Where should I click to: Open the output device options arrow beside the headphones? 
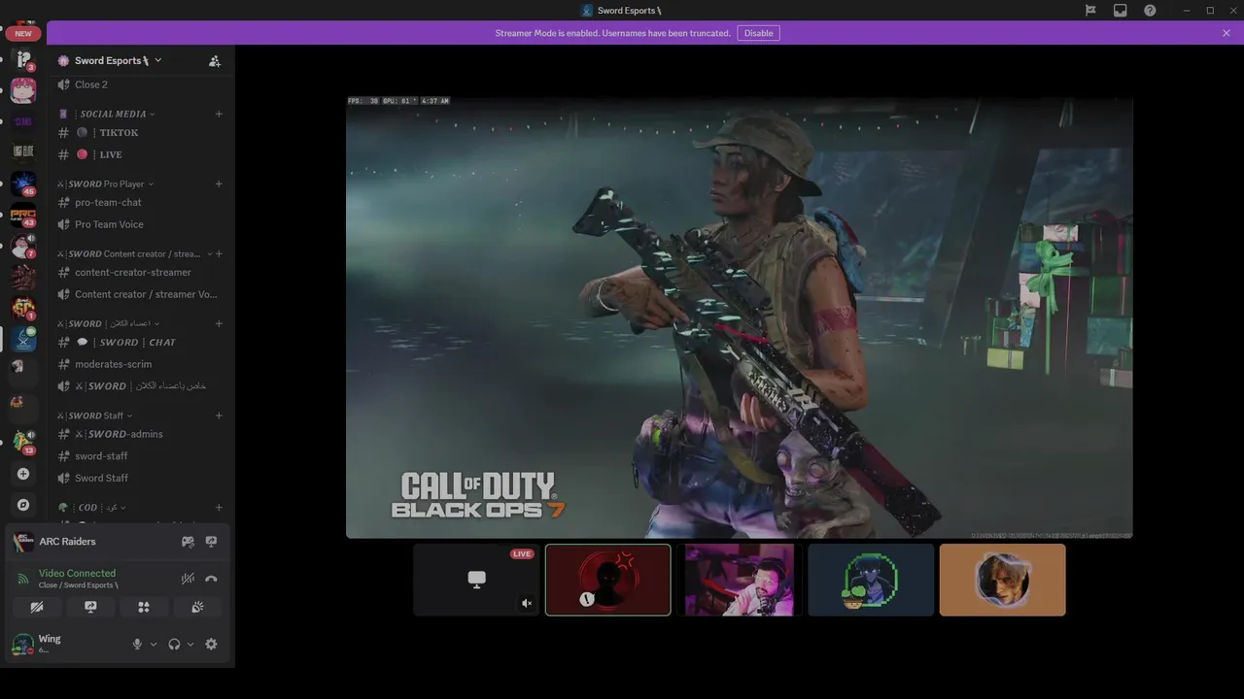click(x=190, y=644)
